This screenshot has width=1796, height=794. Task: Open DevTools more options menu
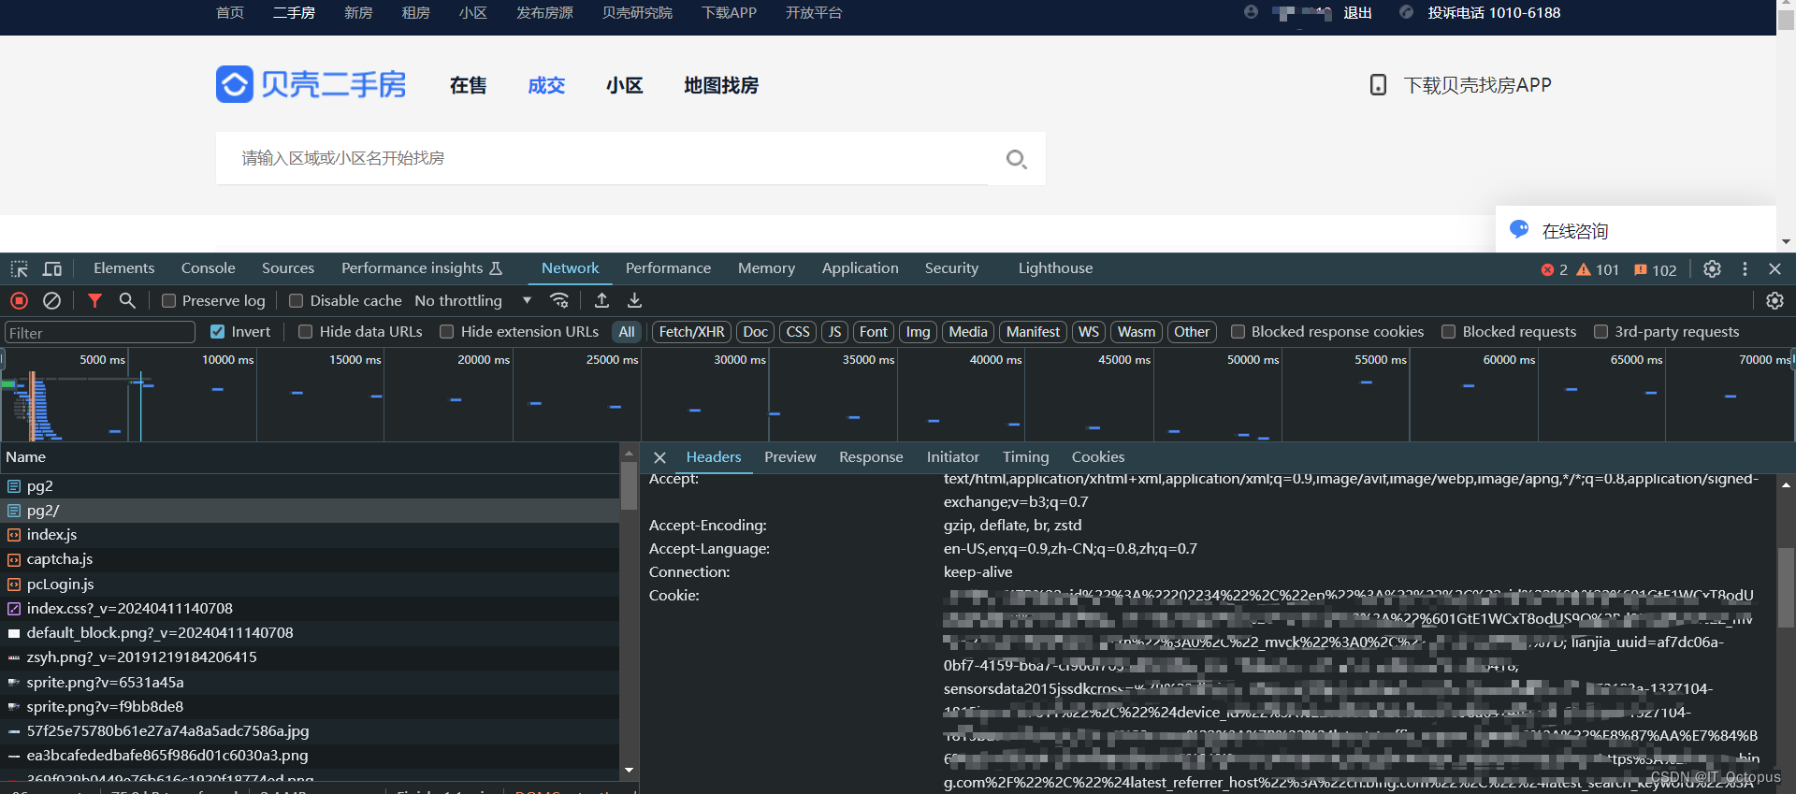1745,268
